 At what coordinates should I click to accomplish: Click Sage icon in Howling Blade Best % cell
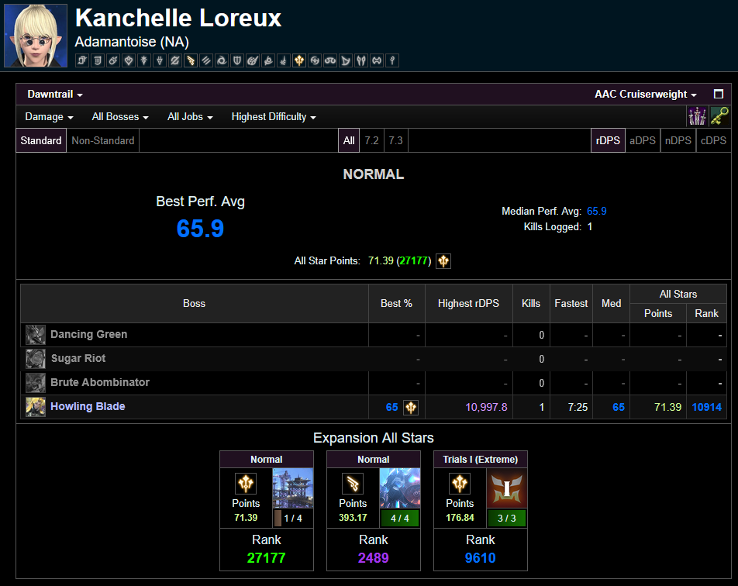pos(411,407)
